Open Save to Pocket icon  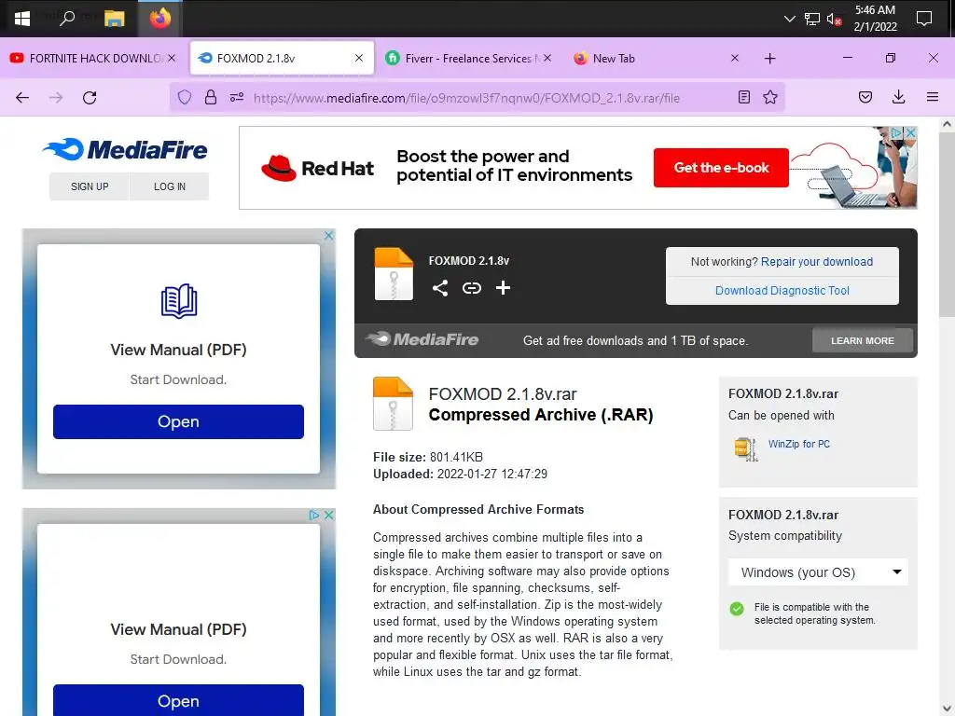pos(865,97)
